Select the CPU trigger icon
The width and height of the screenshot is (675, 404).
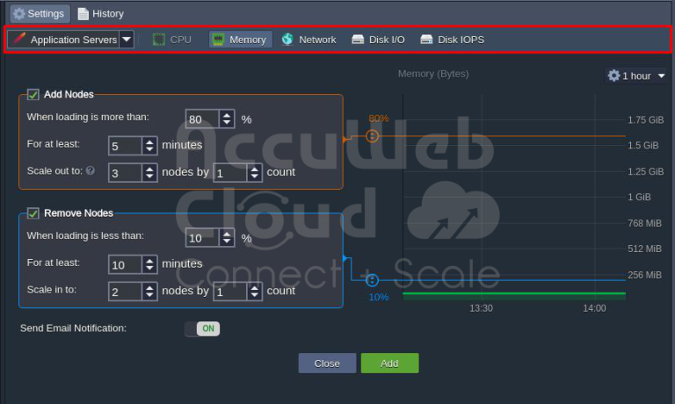click(x=159, y=40)
